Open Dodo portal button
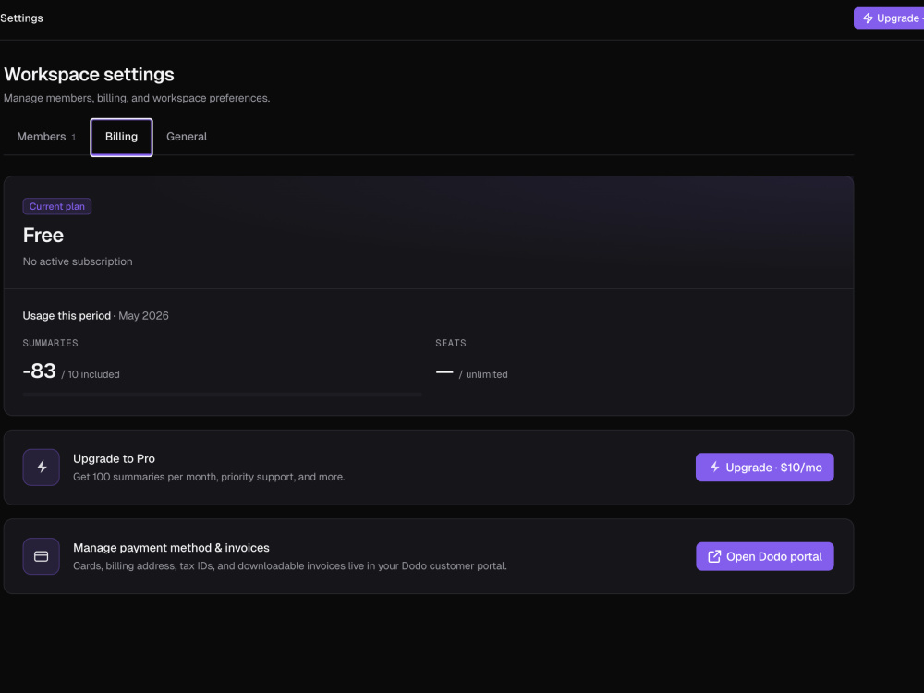 pyautogui.click(x=765, y=556)
